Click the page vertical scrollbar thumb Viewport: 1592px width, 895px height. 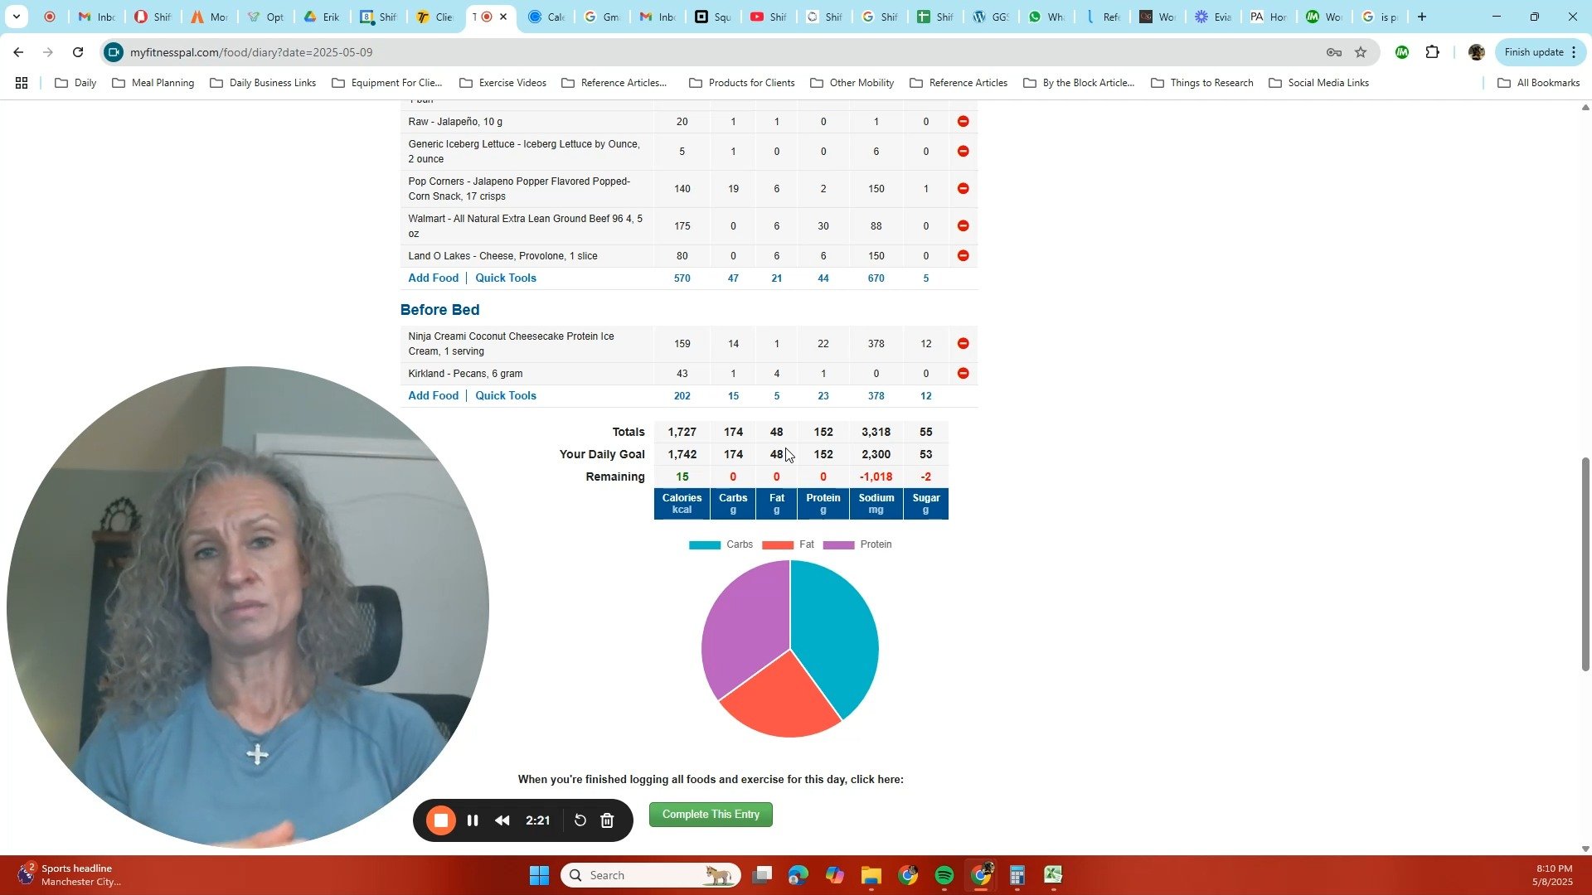pos(1585,564)
